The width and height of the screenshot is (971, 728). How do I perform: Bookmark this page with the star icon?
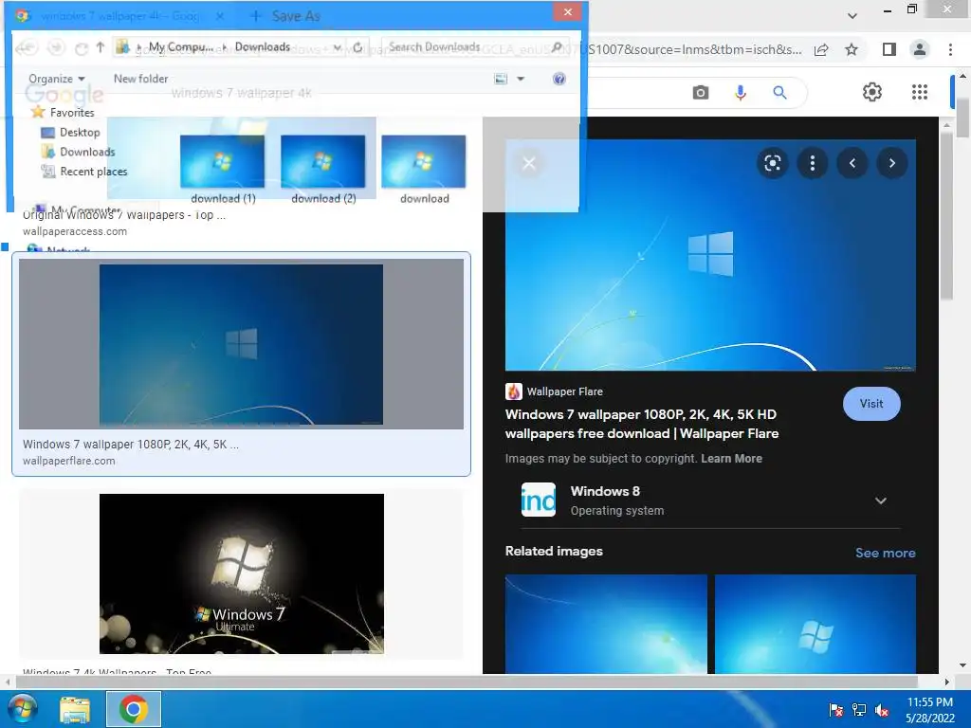(x=852, y=49)
